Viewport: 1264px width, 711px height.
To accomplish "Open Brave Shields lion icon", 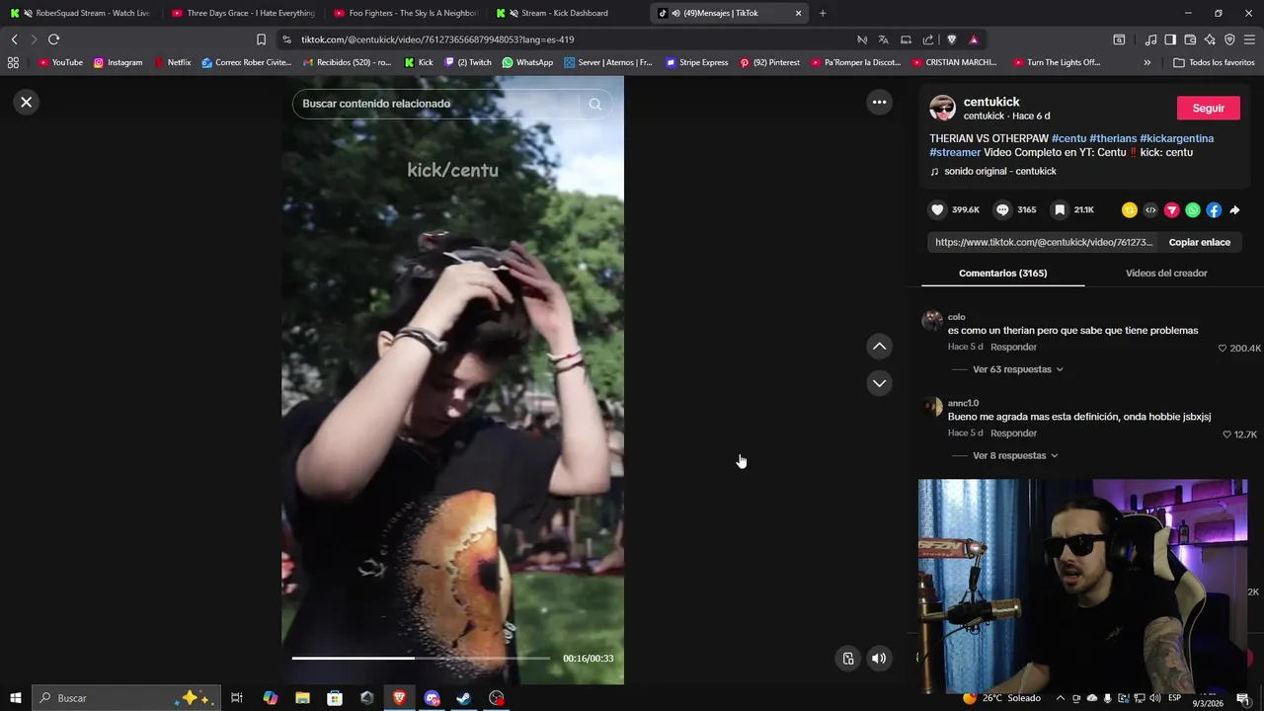I will pyautogui.click(x=951, y=39).
